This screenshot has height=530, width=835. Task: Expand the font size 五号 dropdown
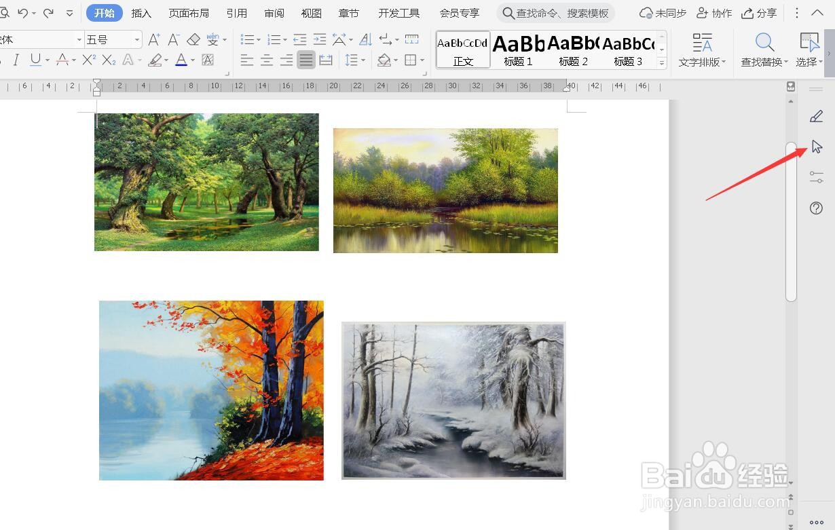point(137,40)
